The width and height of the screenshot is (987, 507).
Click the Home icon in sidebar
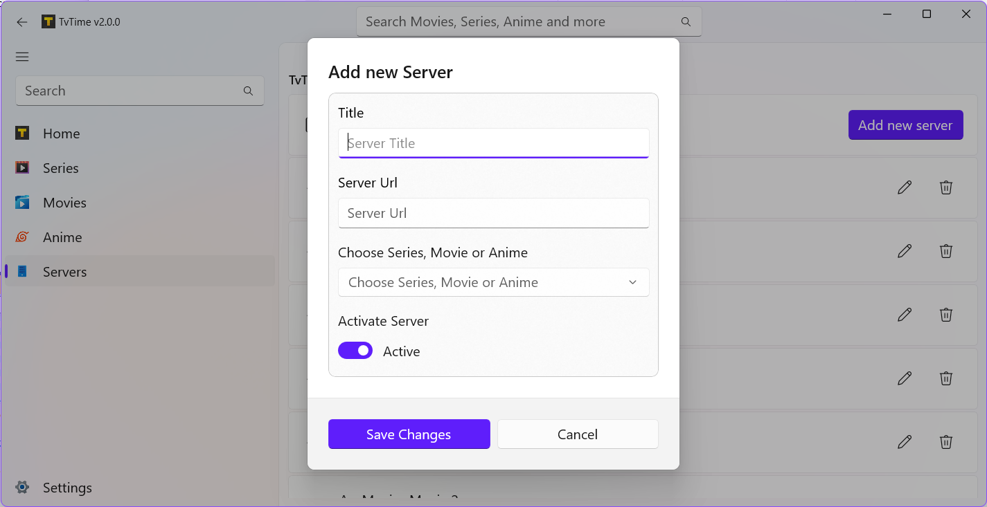coord(22,133)
